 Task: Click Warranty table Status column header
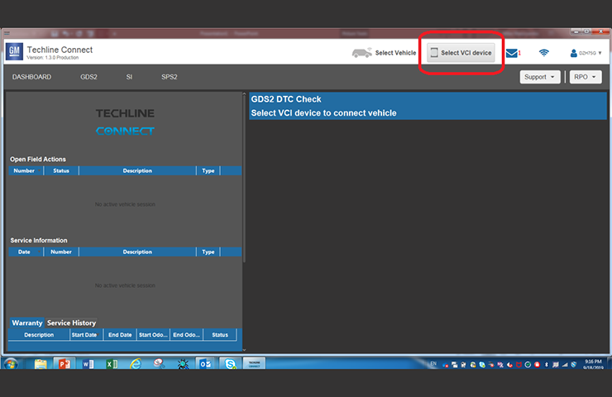[x=220, y=334]
